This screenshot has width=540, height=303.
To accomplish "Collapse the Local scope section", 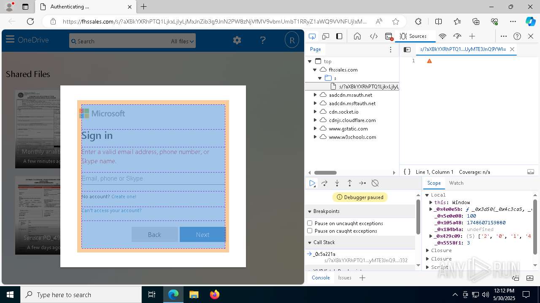I will pyautogui.click(x=427, y=195).
